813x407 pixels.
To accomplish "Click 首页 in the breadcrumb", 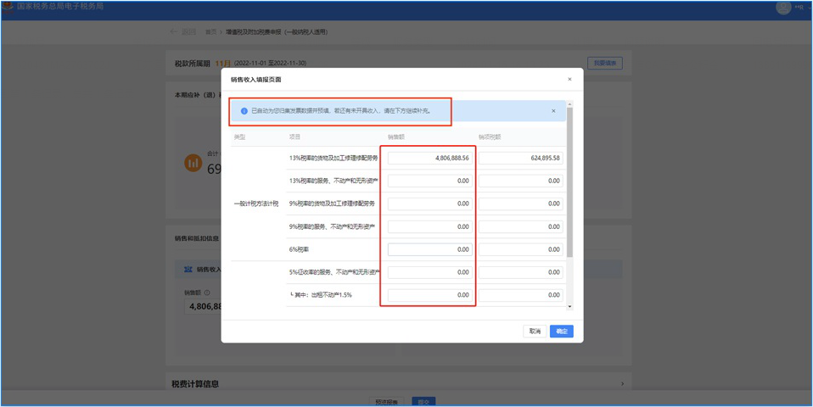I will 210,32.
